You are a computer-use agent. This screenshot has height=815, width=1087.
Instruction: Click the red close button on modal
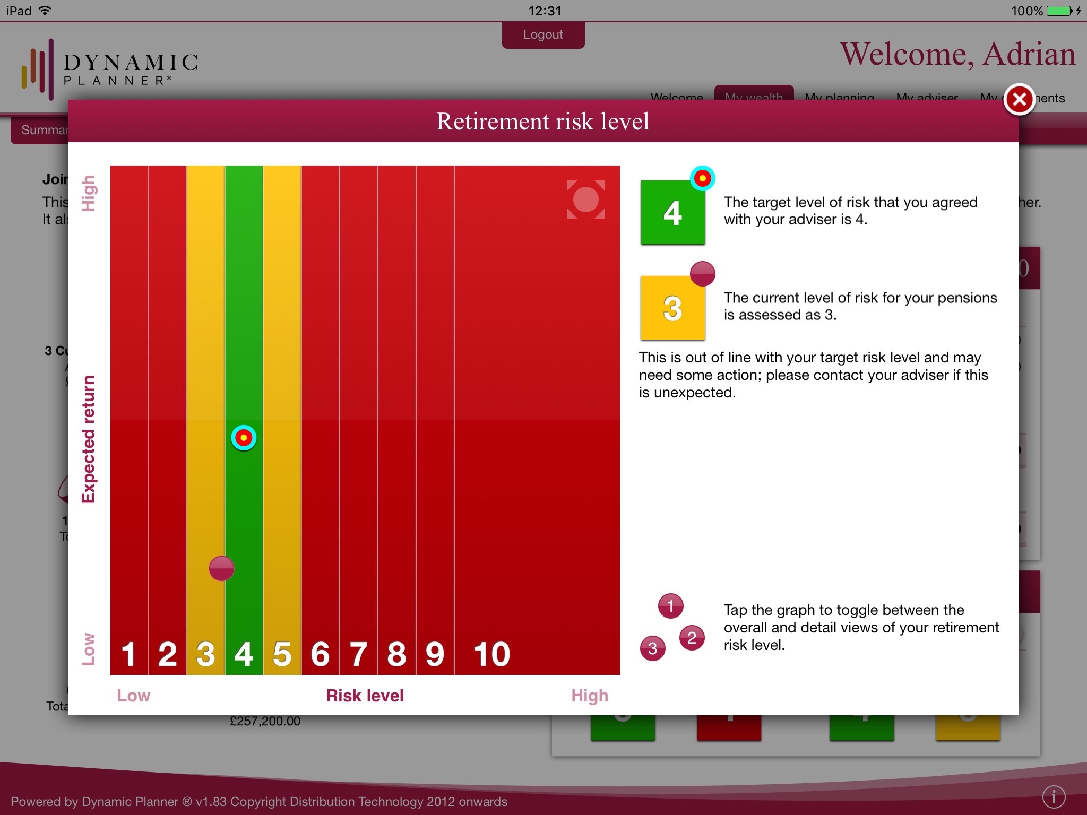[1020, 101]
